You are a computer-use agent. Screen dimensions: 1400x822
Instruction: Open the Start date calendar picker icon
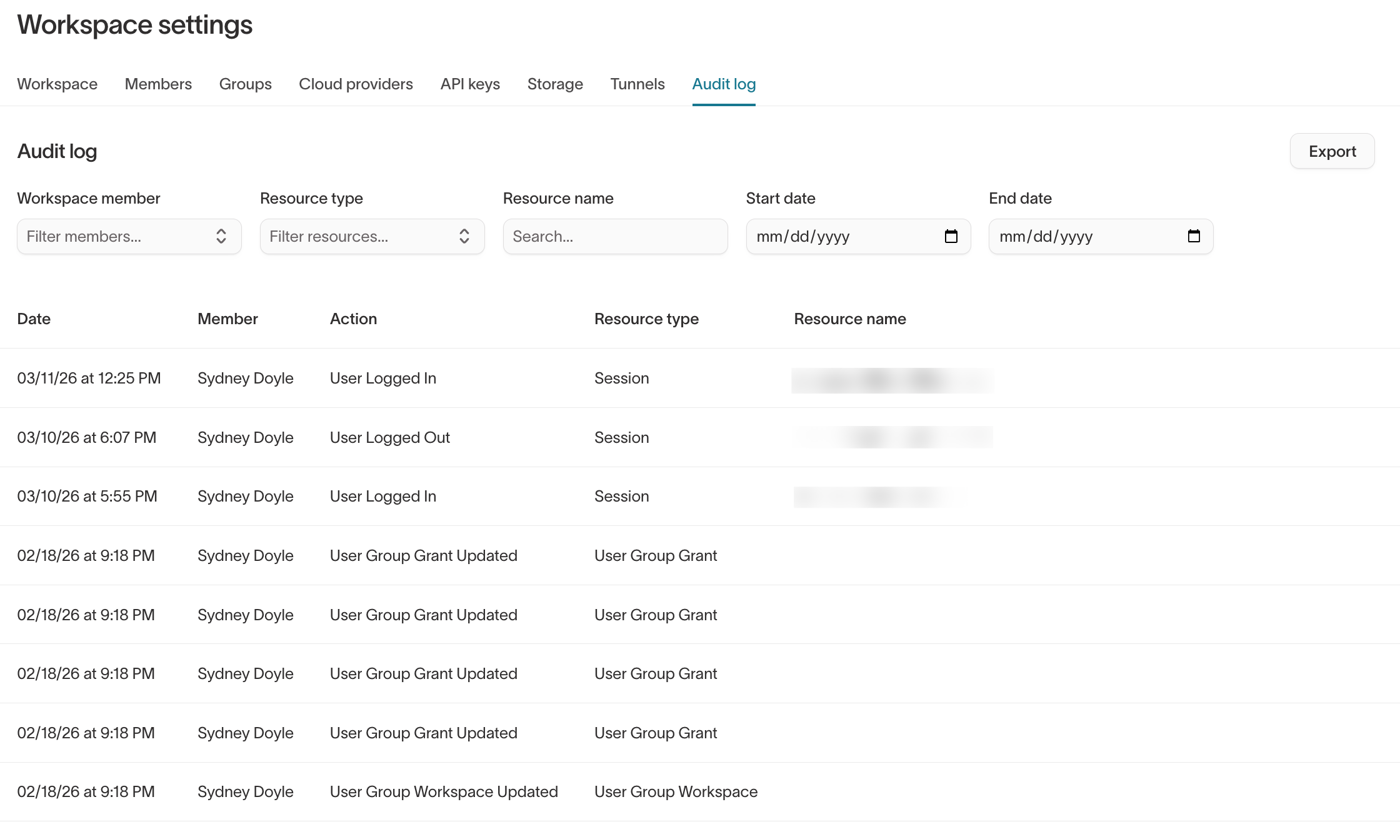951,236
